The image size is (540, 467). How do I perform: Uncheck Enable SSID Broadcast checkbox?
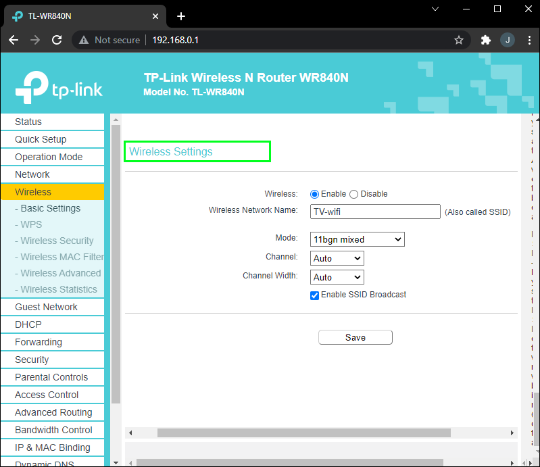314,295
